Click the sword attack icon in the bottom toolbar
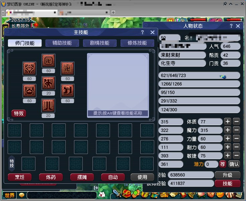The height and width of the screenshot is (201, 246). [117, 194]
